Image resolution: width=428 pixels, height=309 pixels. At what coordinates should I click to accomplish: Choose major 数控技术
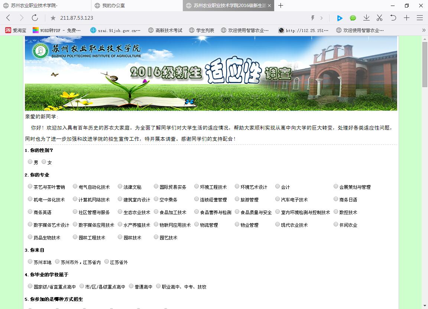coord(336,211)
